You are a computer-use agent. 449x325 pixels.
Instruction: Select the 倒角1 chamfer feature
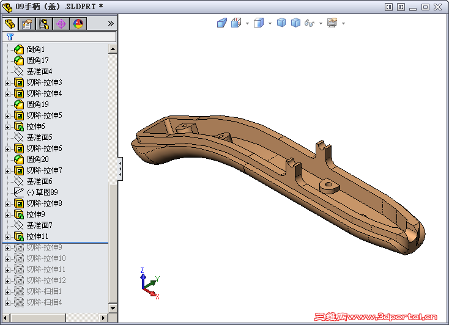[x=35, y=49]
